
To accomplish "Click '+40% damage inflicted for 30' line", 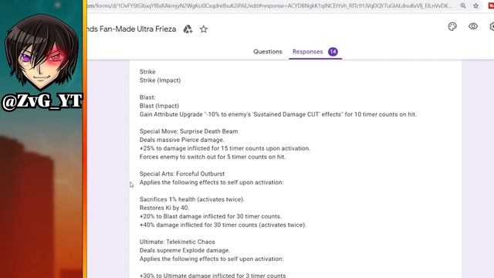I will [x=223, y=225].
